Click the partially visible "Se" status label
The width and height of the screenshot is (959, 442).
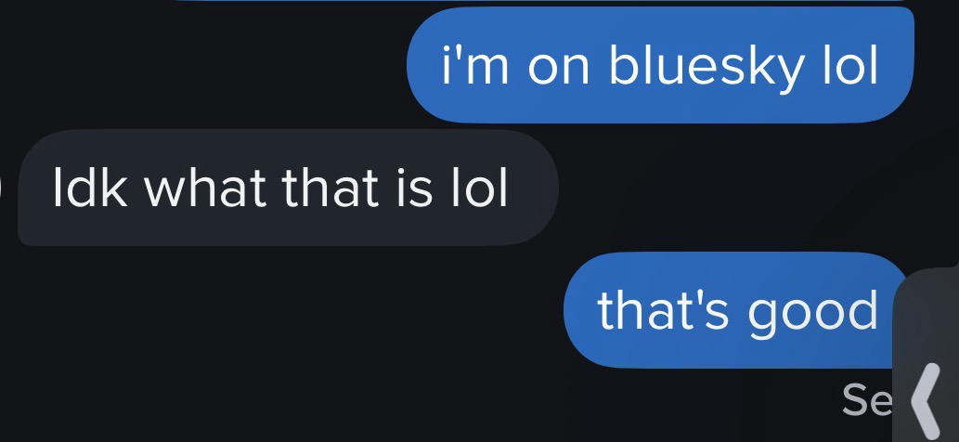(867, 400)
